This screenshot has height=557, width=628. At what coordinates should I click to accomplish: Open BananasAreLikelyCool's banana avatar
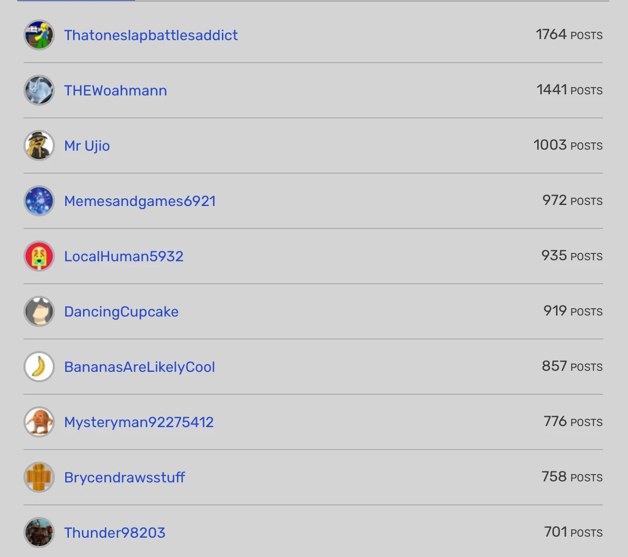pos(39,366)
